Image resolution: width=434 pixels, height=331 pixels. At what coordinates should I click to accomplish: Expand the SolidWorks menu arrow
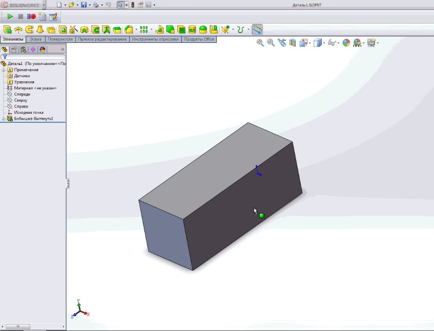coord(44,5)
